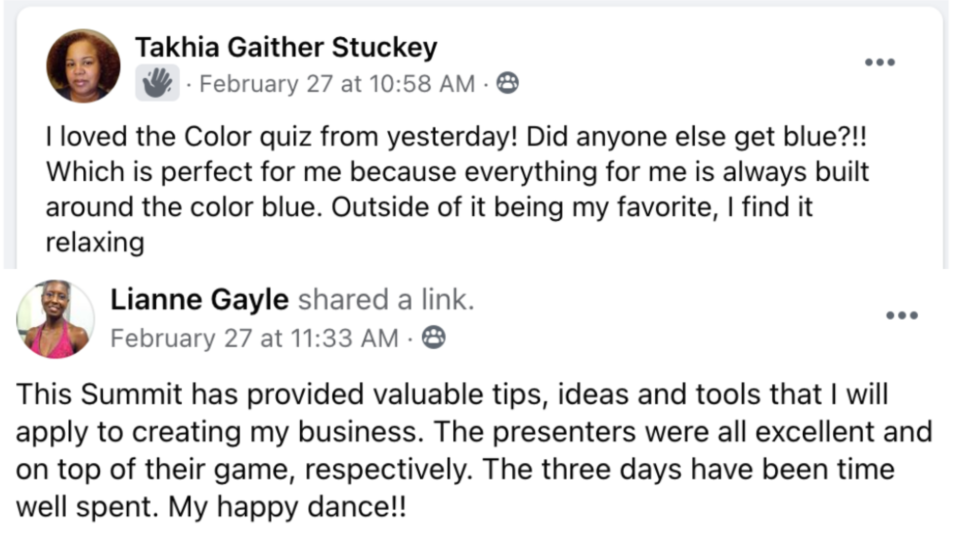Visit Lianne Gayle's profile via name
956x538 pixels.
point(199,299)
